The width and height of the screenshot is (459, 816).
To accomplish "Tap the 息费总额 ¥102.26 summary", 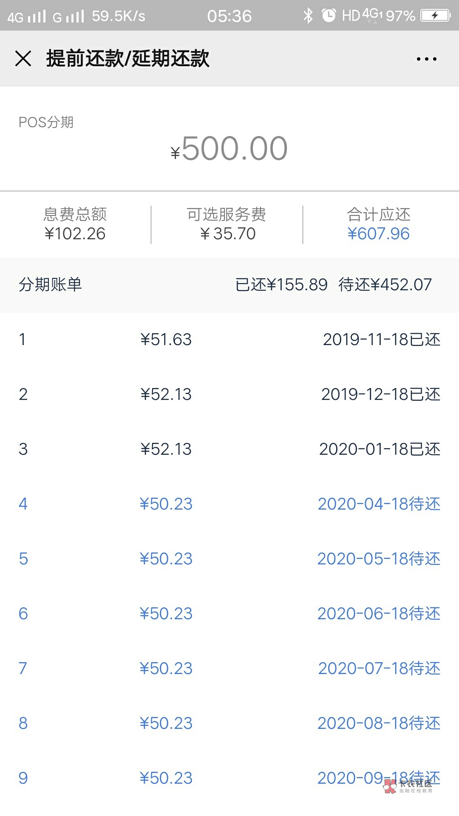I will [x=75, y=224].
